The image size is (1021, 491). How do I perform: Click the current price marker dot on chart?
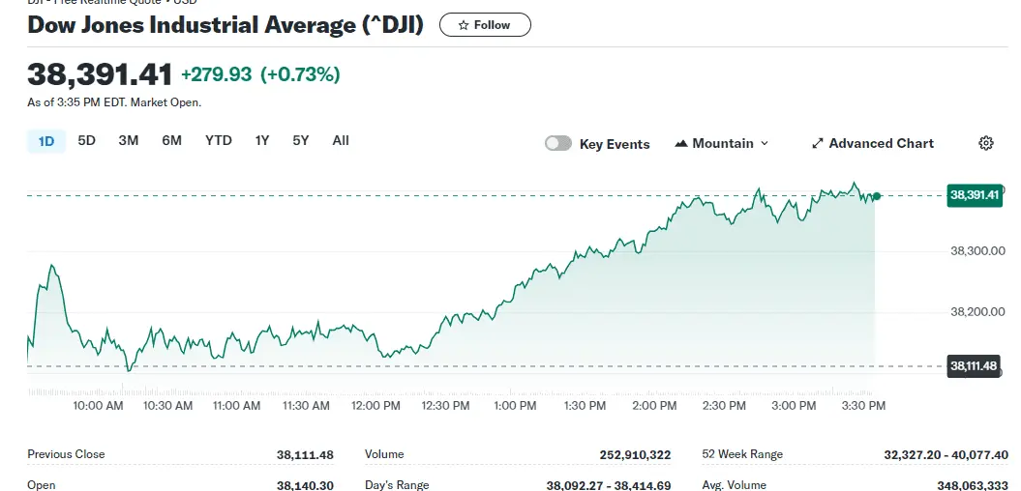pos(876,196)
